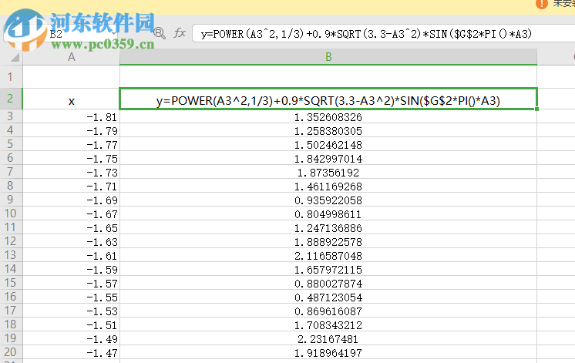Select row 20 header
Screen dimensions: 575x363
point(10,352)
